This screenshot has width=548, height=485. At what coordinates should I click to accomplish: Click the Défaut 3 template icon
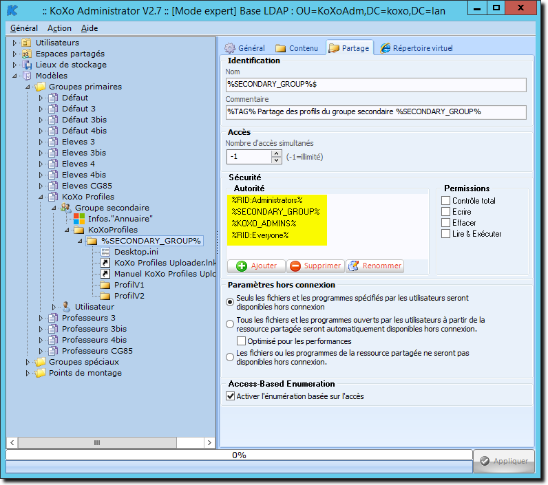53,109
